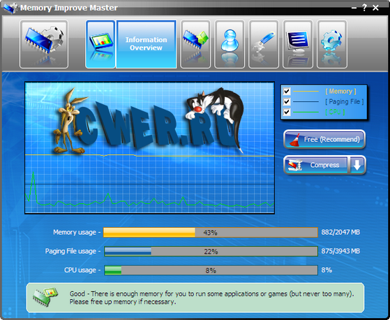The image size is (390, 320).
Task: Select the Information Overview chart monitor icon
Action: tap(100, 44)
